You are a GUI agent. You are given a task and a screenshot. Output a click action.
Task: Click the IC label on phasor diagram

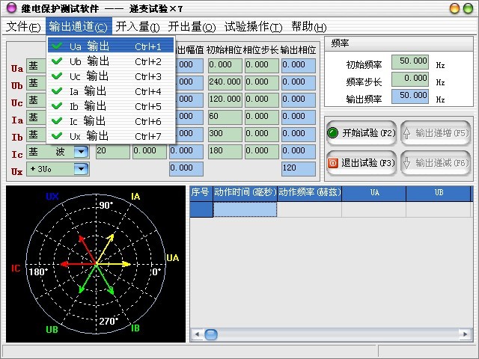[16, 269]
